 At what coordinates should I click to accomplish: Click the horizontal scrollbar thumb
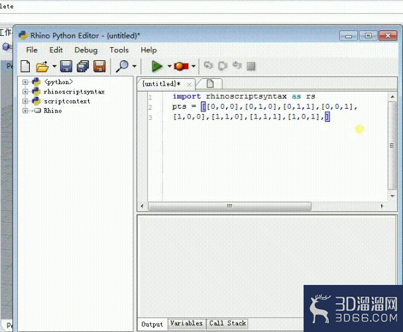pyautogui.click(x=229, y=206)
